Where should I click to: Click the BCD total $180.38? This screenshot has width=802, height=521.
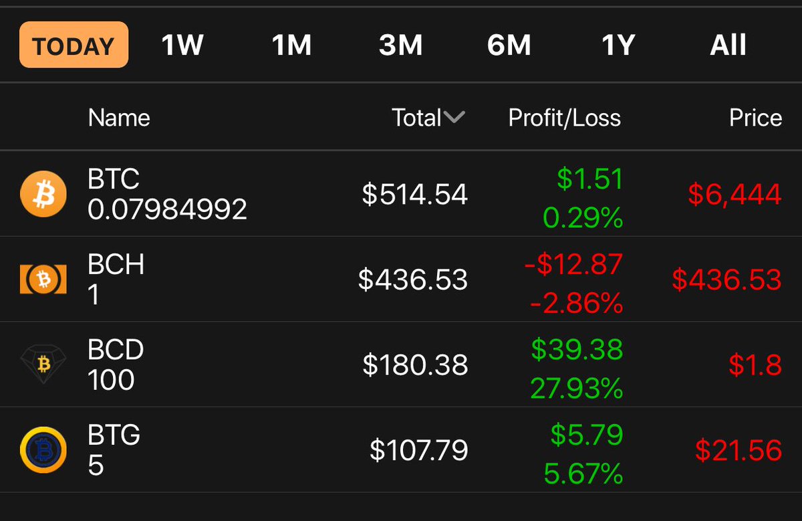(415, 365)
